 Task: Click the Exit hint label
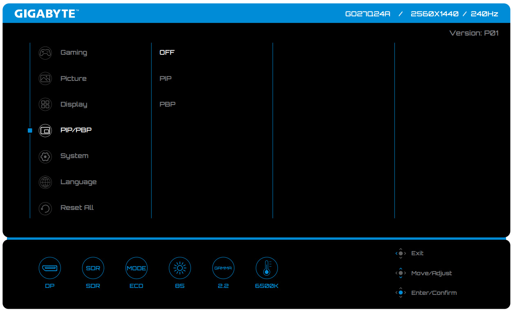coord(417,253)
